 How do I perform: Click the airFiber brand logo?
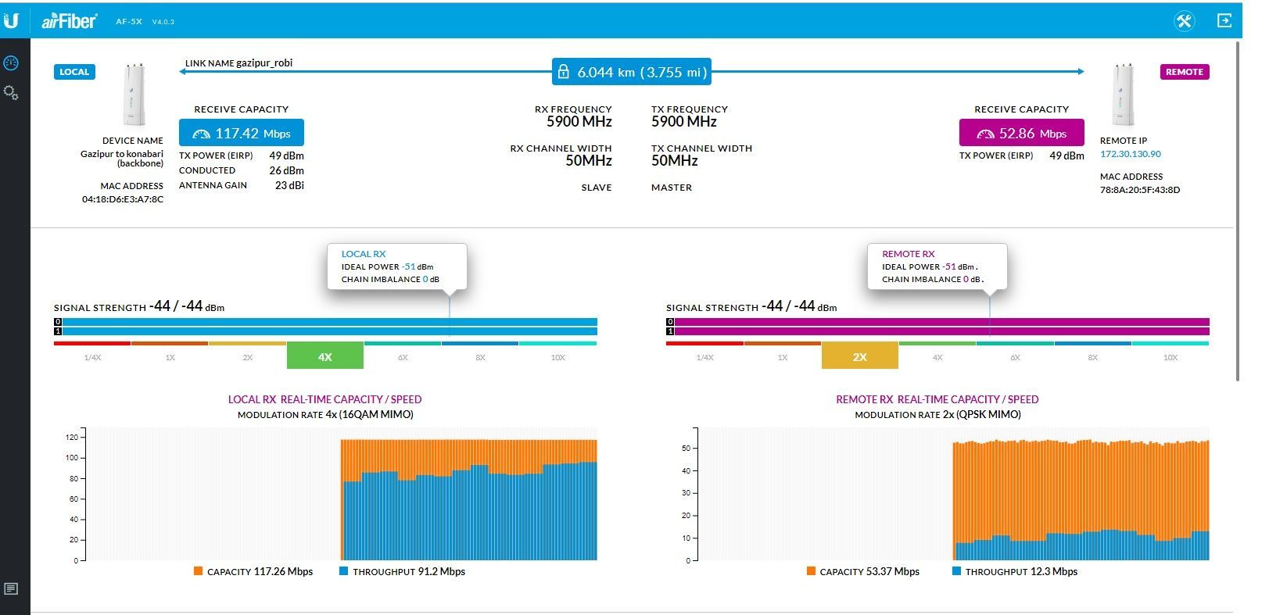point(69,21)
